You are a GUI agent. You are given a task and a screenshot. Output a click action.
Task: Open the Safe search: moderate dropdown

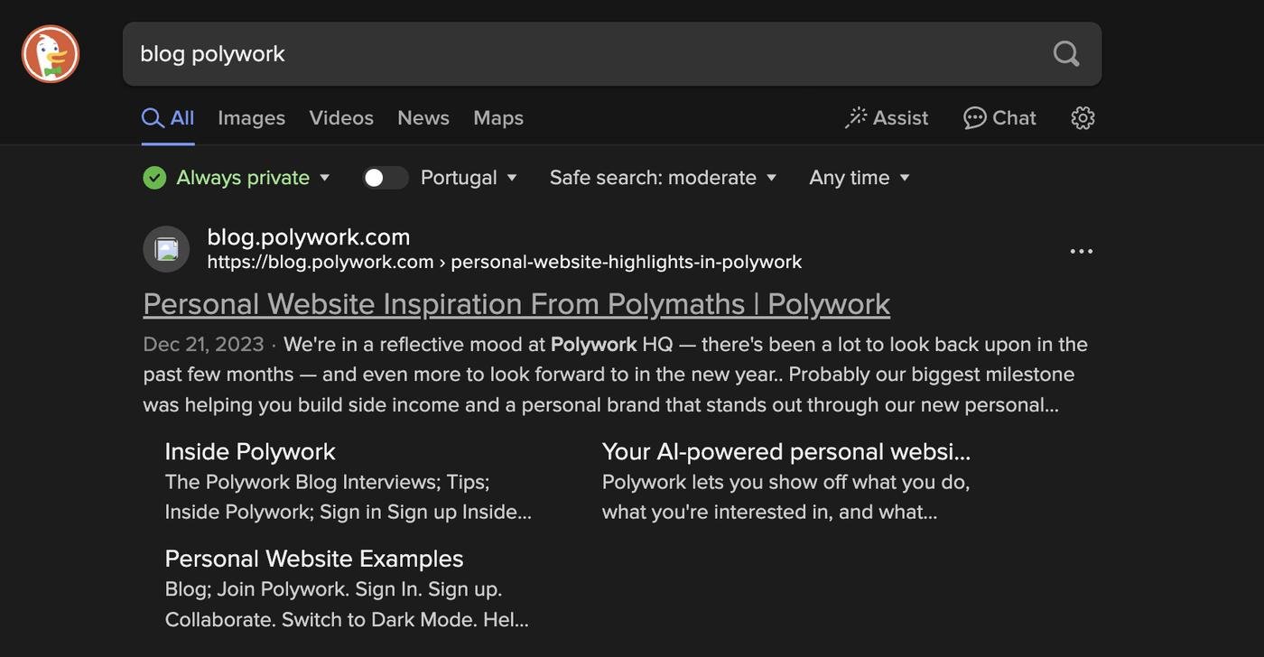click(x=664, y=178)
